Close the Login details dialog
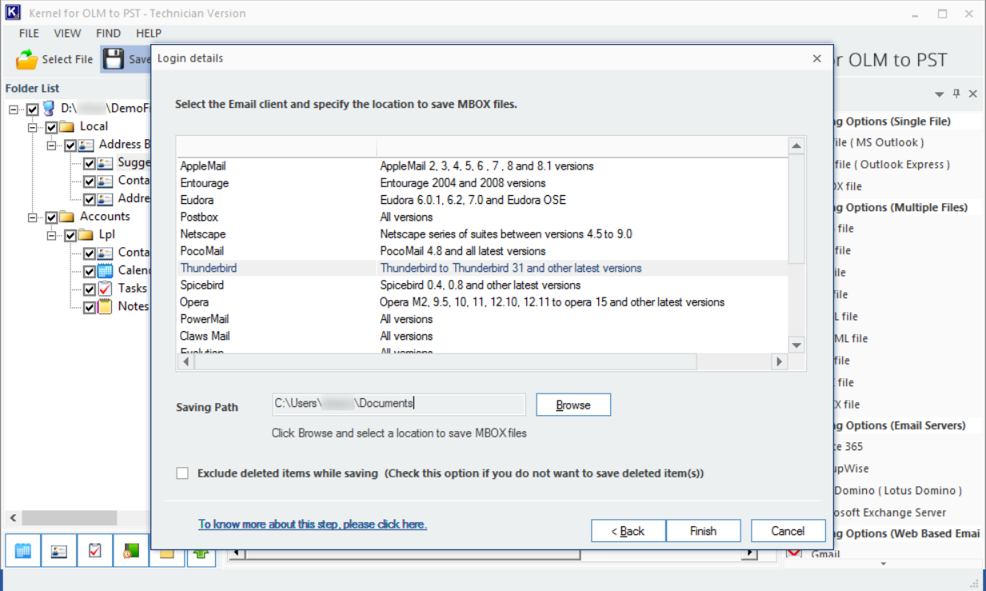The image size is (986, 591). click(816, 58)
